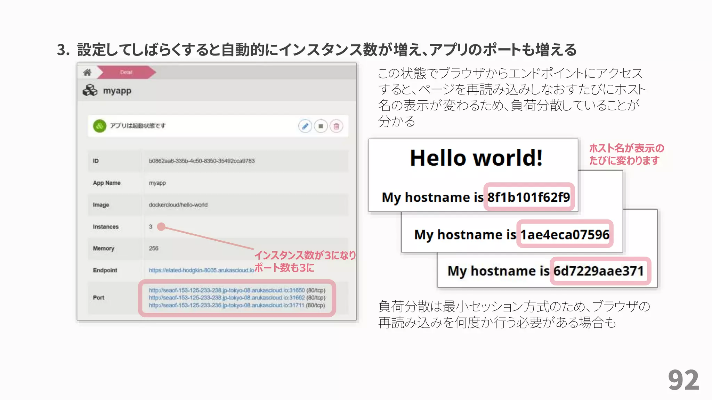Click the dockercloud/hello-world image value
Image resolution: width=712 pixels, height=400 pixels.
(178, 205)
